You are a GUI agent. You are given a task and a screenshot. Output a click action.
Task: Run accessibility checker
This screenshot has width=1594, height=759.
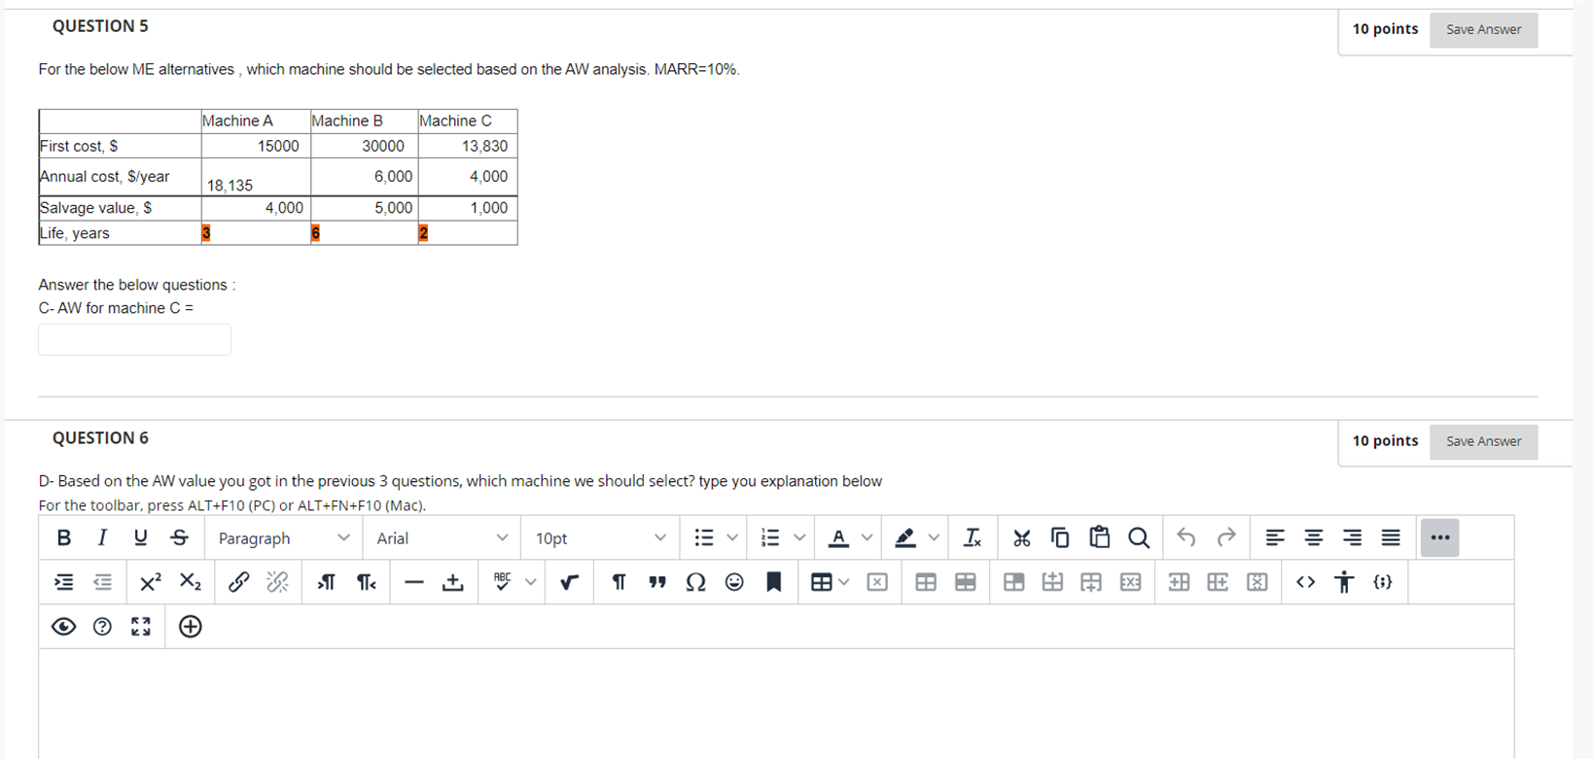click(1344, 582)
